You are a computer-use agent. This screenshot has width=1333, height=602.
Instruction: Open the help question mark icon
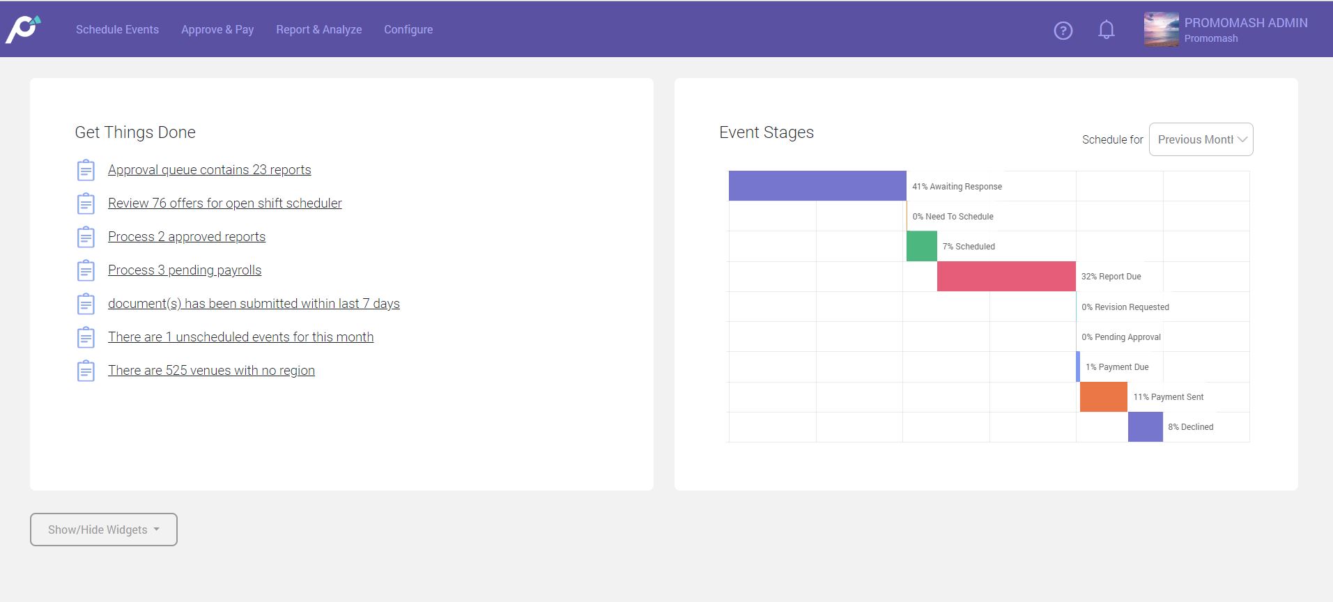[1063, 31]
